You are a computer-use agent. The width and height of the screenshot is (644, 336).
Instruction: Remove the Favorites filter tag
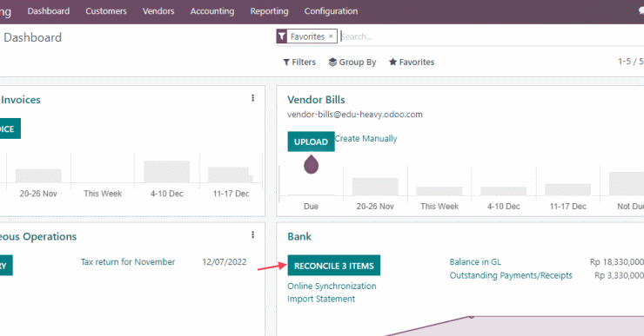point(331,36)
